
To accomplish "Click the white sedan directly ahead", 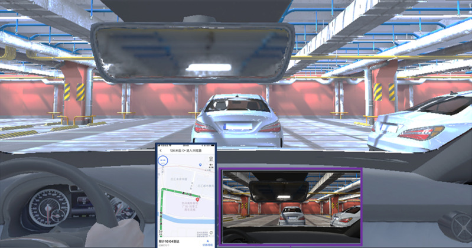I will coord(237,122).
